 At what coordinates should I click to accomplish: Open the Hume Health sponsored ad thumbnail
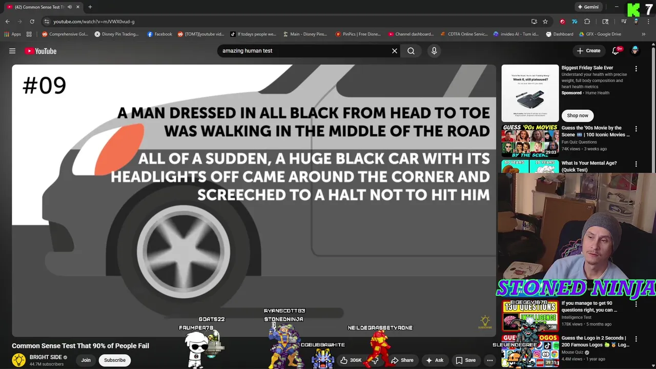[x=530, y=93]
